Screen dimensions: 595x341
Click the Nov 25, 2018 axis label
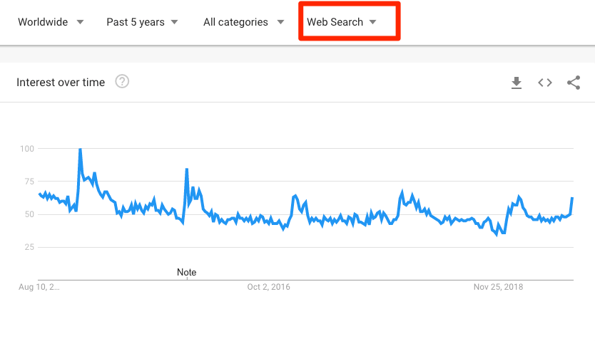coord(499,287)
